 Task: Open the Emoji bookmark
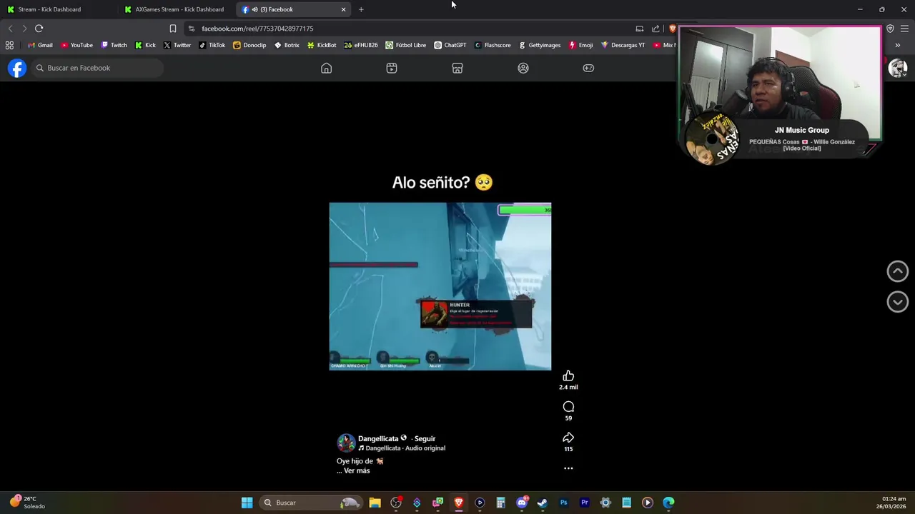pos(580,45)
